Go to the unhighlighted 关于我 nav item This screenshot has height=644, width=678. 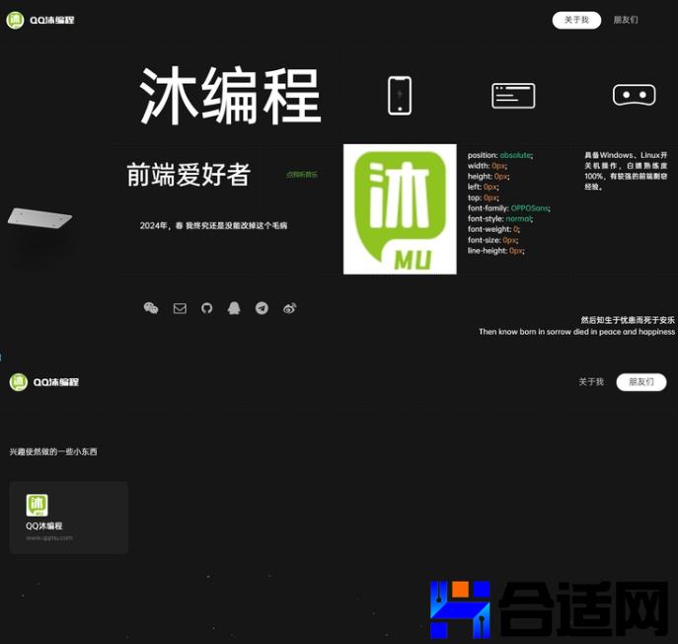[590, 382]
